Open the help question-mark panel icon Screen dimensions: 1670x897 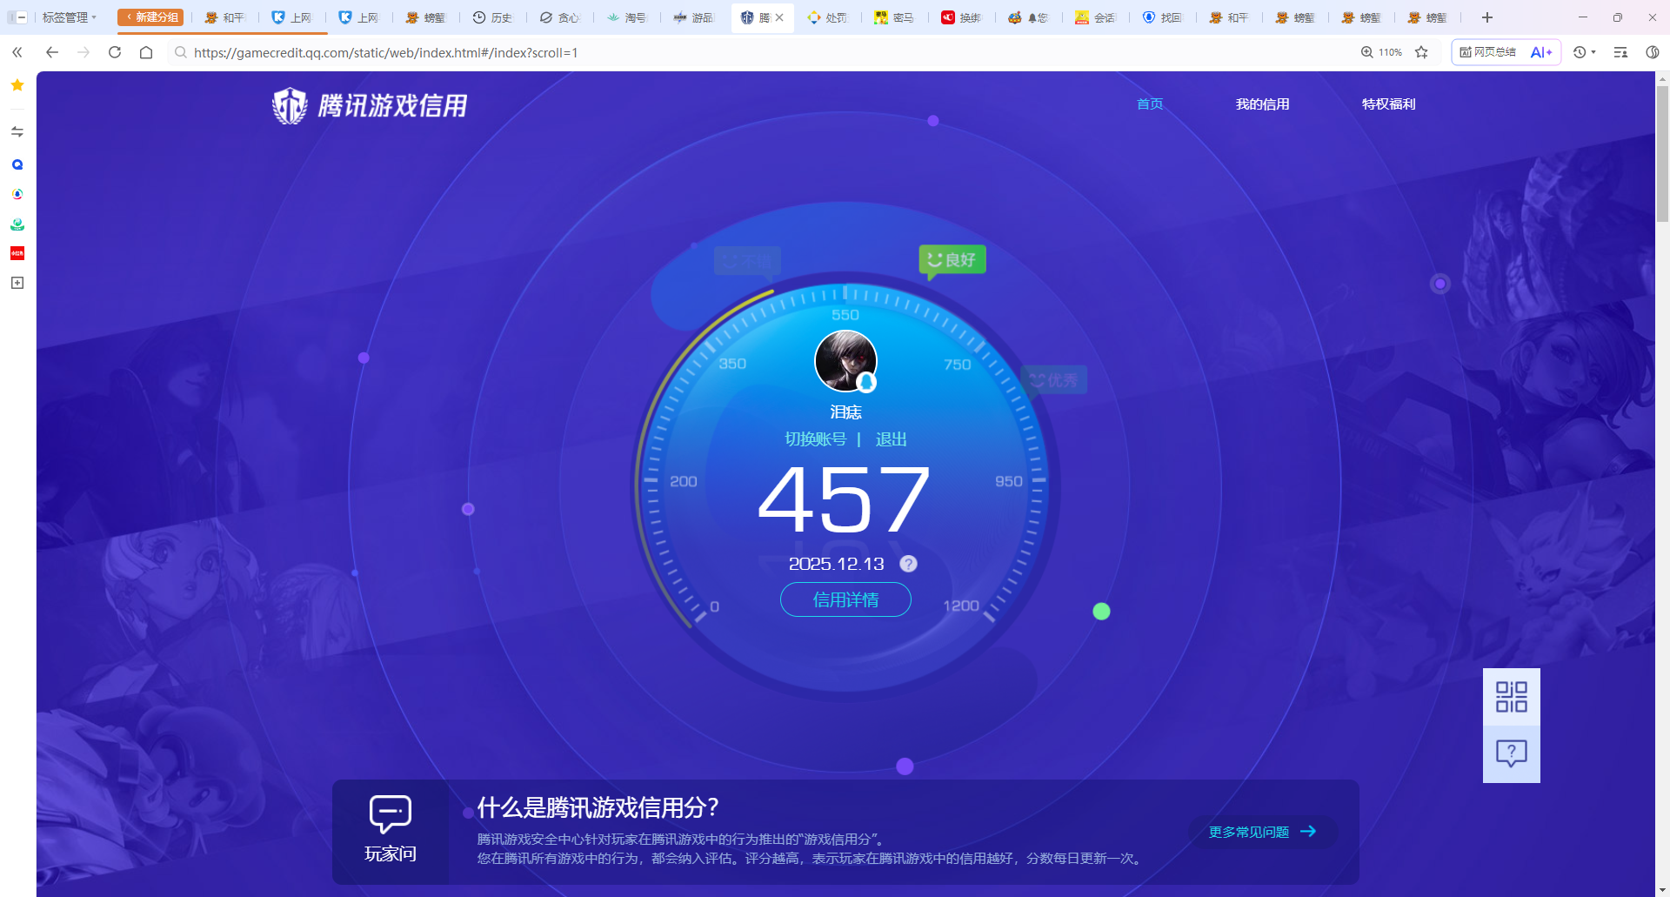(x=1512, y=753)
